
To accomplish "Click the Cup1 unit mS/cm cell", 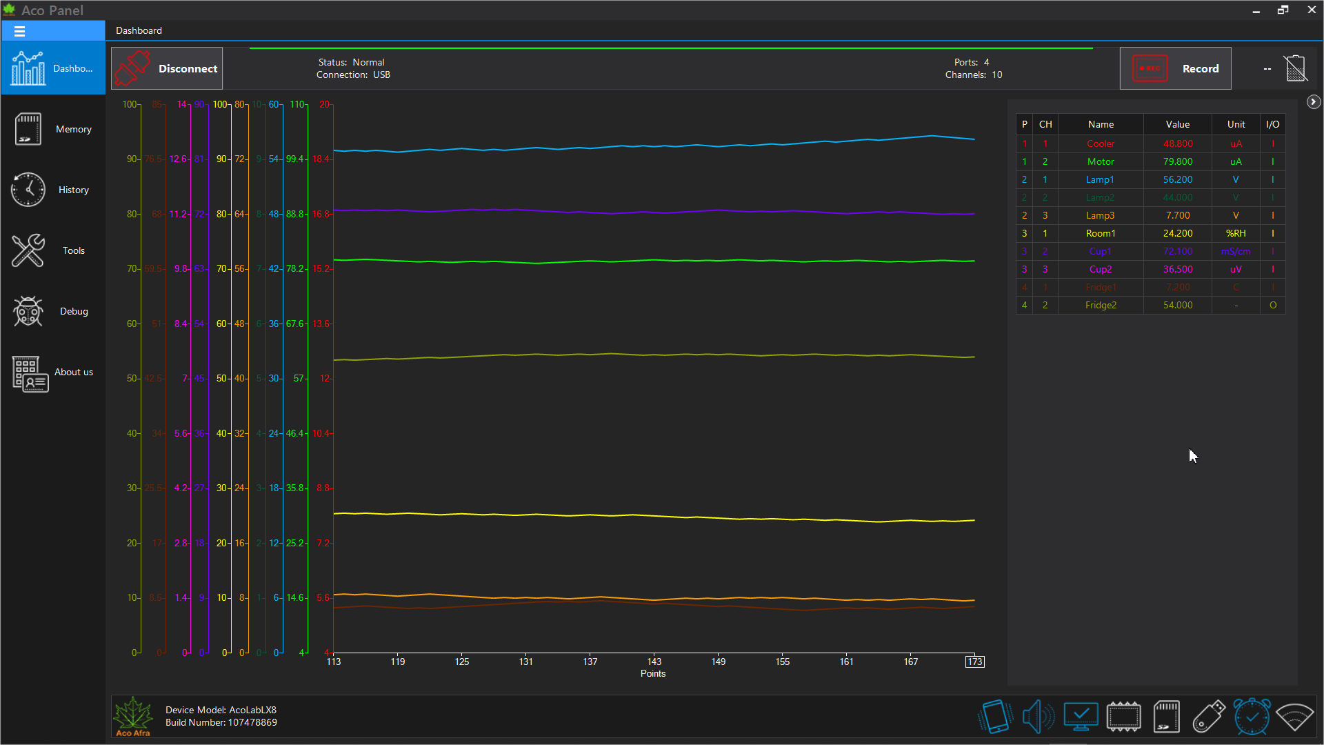I will [x=1236, y=251].
